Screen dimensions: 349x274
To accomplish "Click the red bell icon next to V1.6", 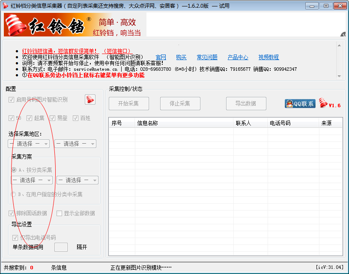I will tap(323, 103).
